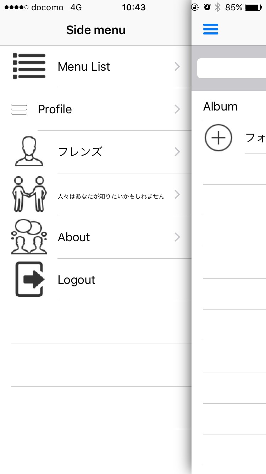The width and height of the screenshot is (266, 474).
Task: Tap the chevron on the フレンズ row
Action: 177,152
